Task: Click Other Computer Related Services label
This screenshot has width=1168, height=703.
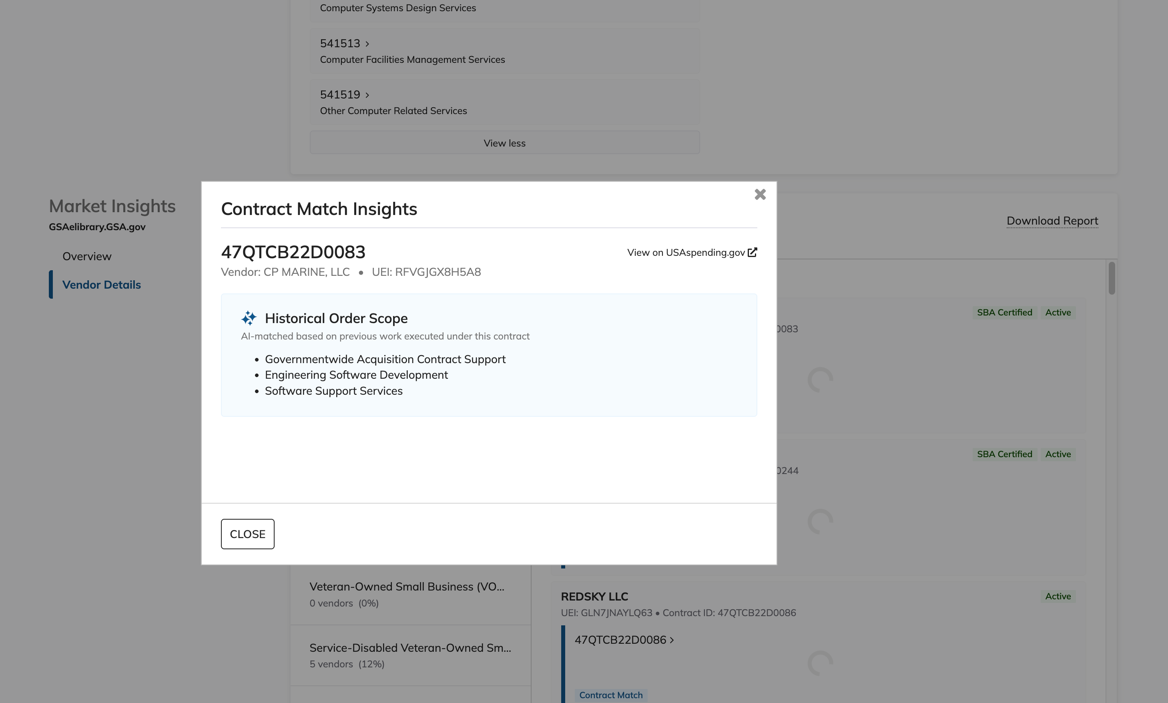Action: point(393,111)
